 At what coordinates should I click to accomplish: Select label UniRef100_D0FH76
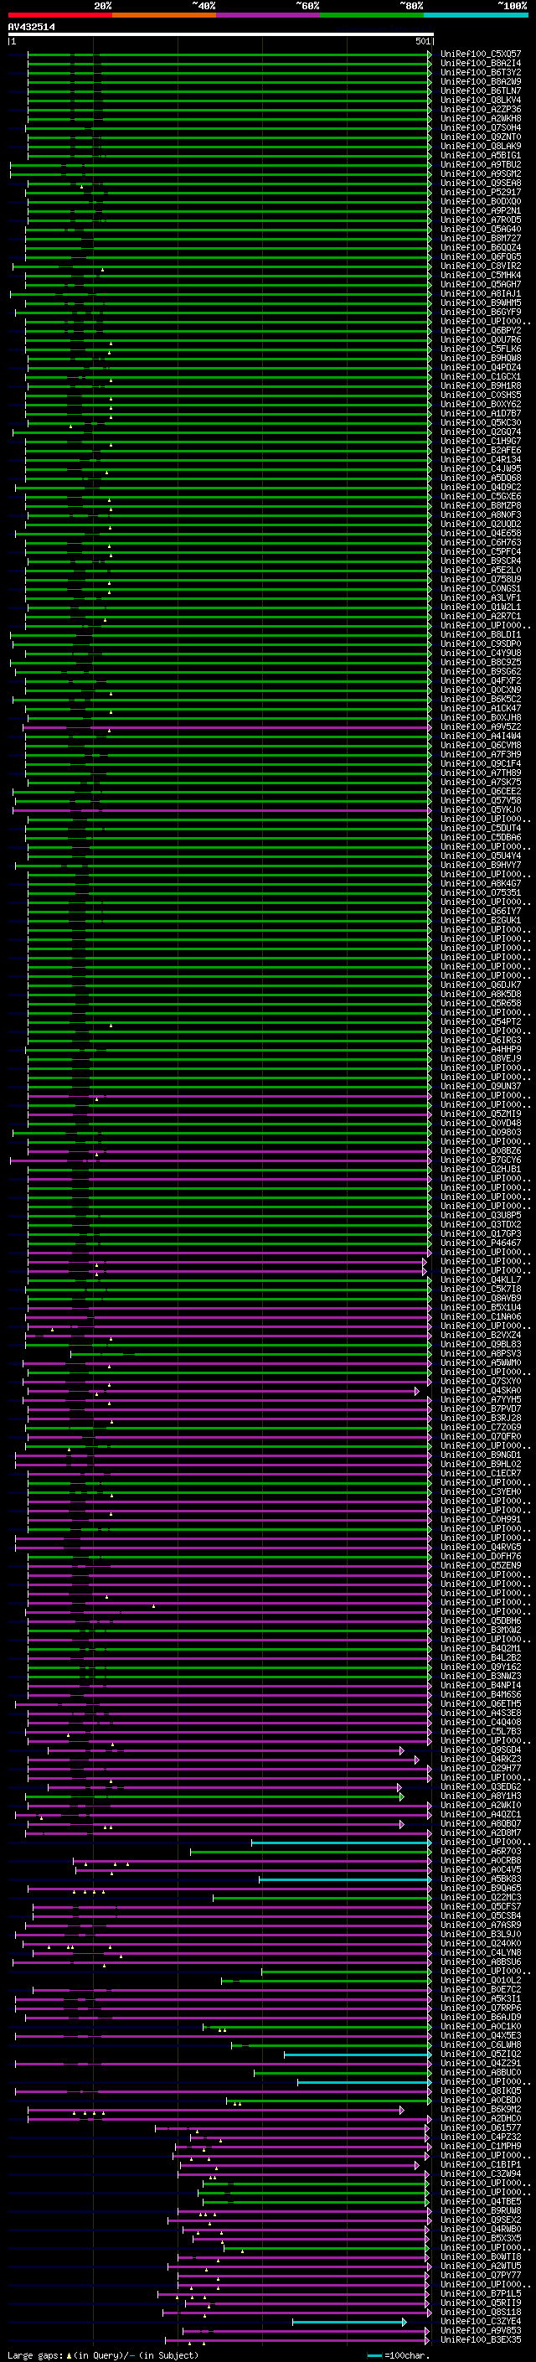click(480, 1556)
